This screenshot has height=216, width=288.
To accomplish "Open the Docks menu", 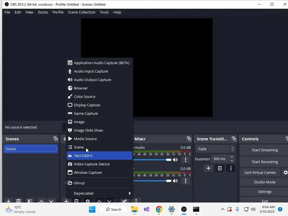I will click(x=43, y=12).
